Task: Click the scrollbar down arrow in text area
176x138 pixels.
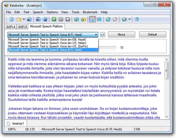Action: [x=167, y=117]
